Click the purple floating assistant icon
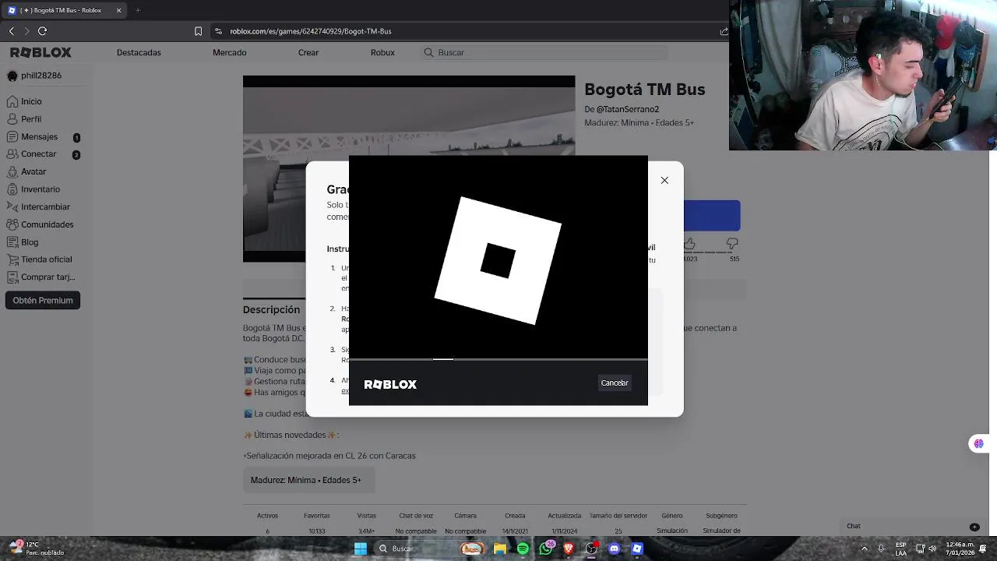 pos(978,443)
